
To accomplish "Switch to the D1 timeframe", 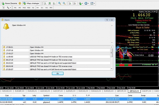I will click(42, 8).
